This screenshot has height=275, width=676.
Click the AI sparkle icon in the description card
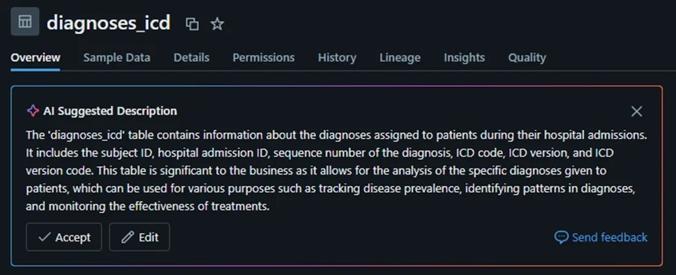tap(33, 111)
